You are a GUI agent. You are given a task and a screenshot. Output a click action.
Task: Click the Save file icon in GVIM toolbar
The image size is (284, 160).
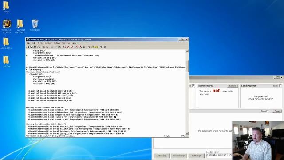click(32, 47)
